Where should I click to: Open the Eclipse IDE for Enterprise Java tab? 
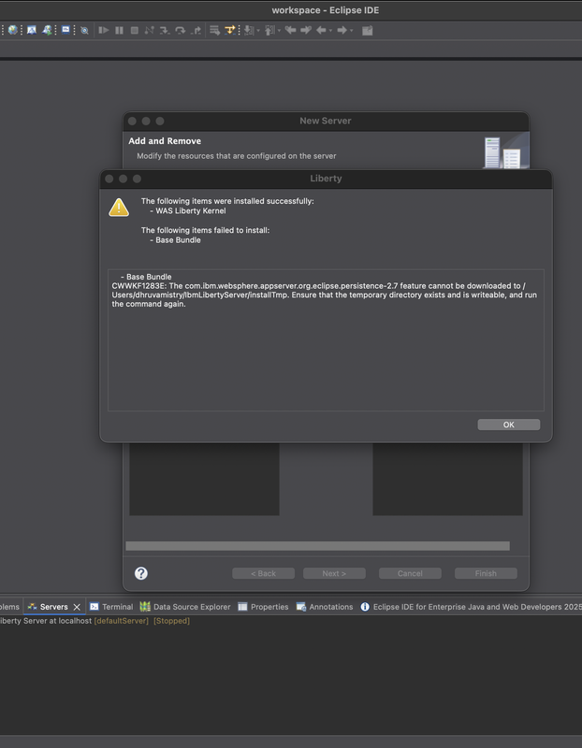(471, 607)
